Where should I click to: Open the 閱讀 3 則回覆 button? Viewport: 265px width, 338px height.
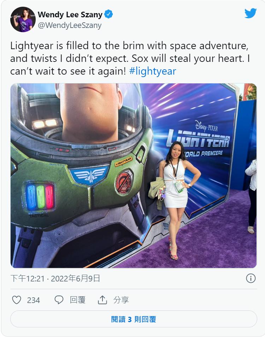pos(134,319)
